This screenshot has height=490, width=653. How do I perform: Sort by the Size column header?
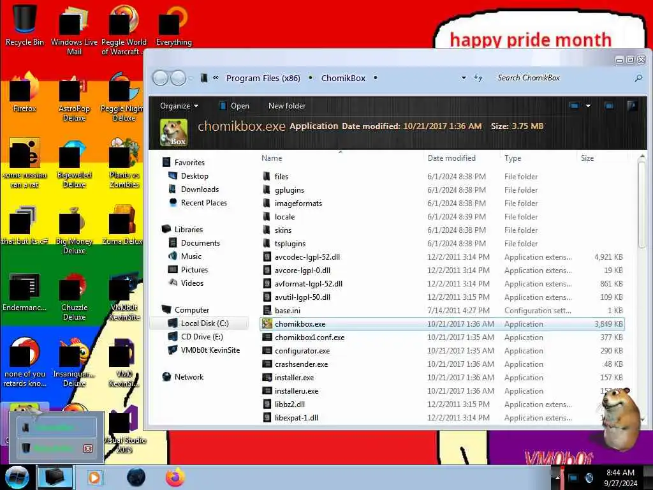coord(587,158)
